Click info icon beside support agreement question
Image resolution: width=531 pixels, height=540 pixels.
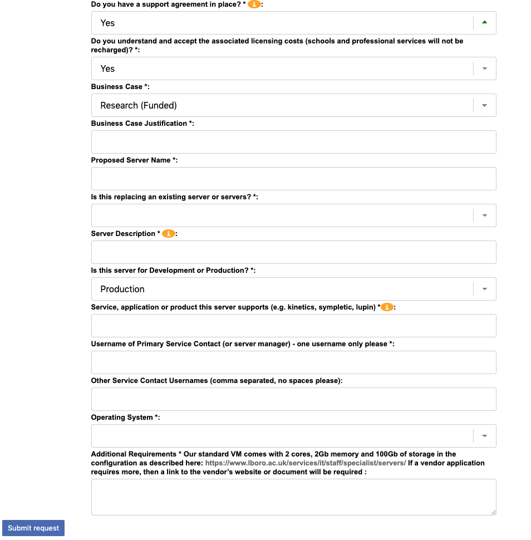(x=254, y=4)
